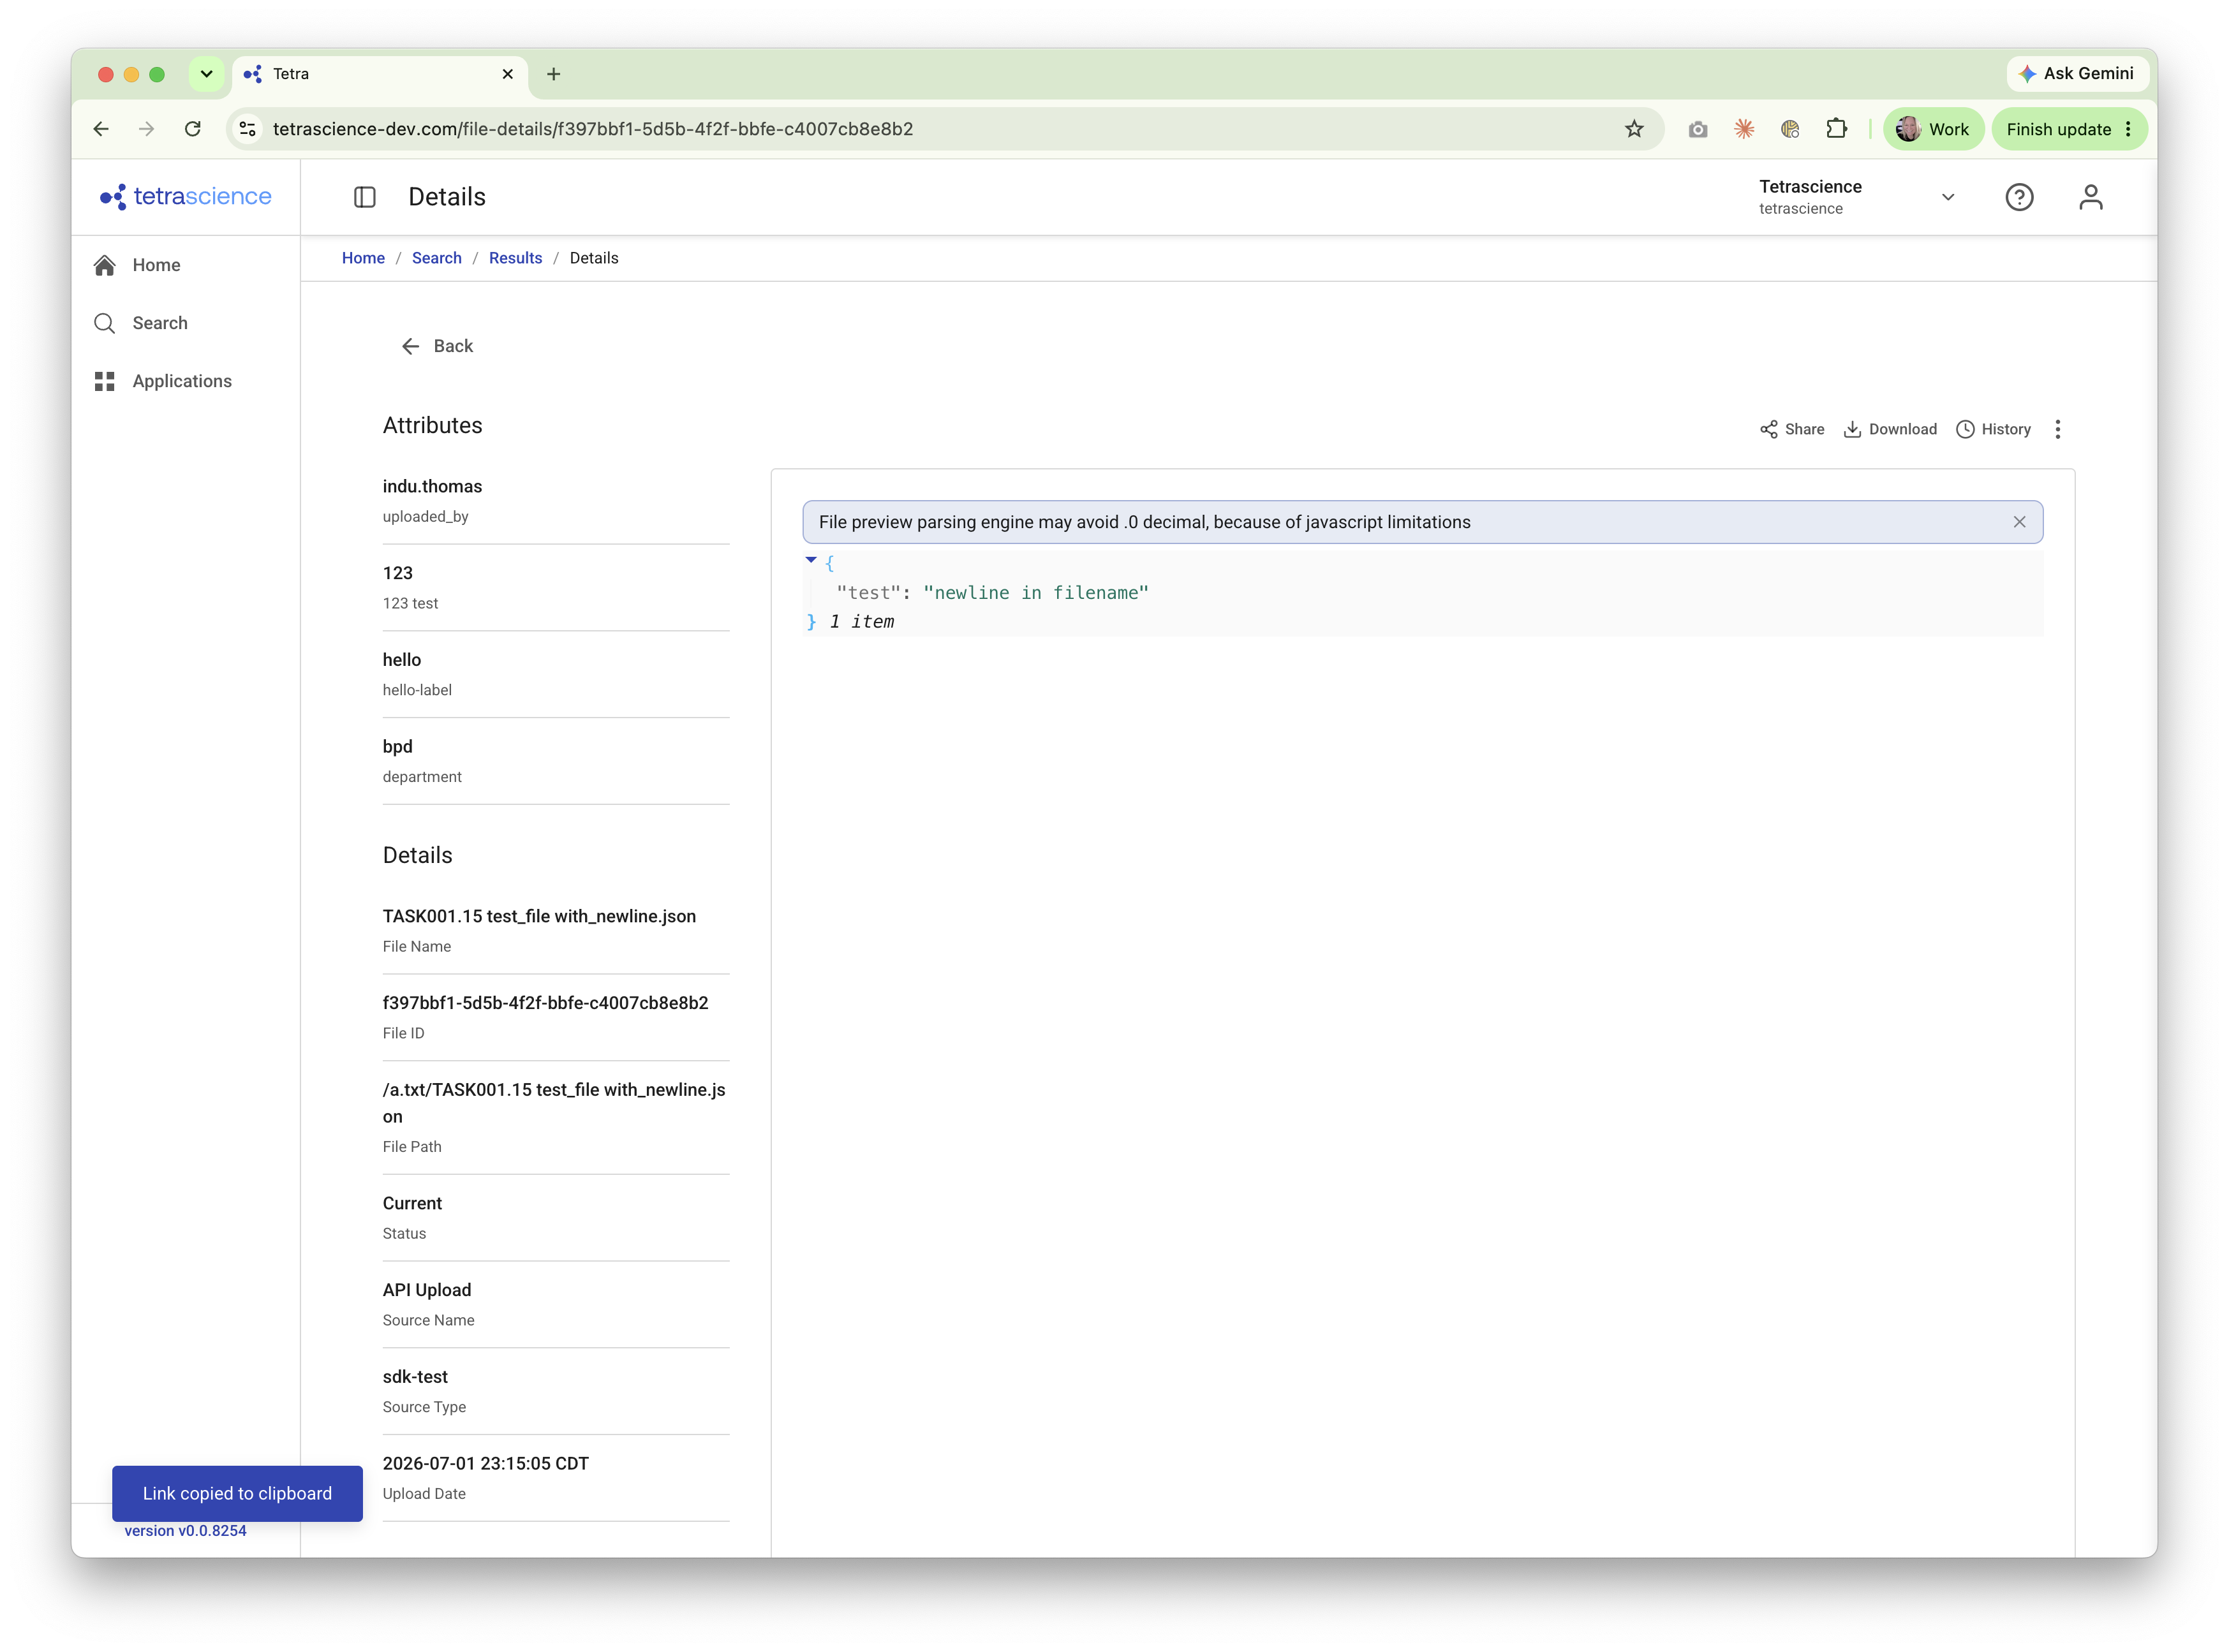Click the History button label
This screenshot has width=2229, height=1652.
click(2006, 429)
